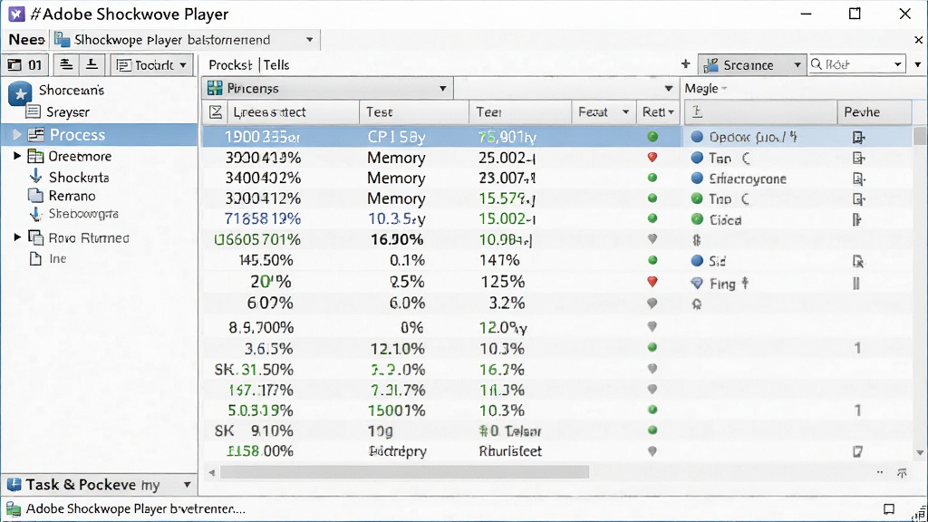Close the panel with small X
The width and height of the screenshot is (928, 522).
tap(919, 40)
